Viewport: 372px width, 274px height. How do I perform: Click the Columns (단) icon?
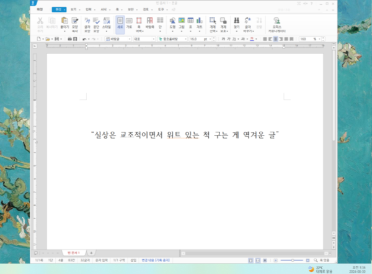pos(160,21)
